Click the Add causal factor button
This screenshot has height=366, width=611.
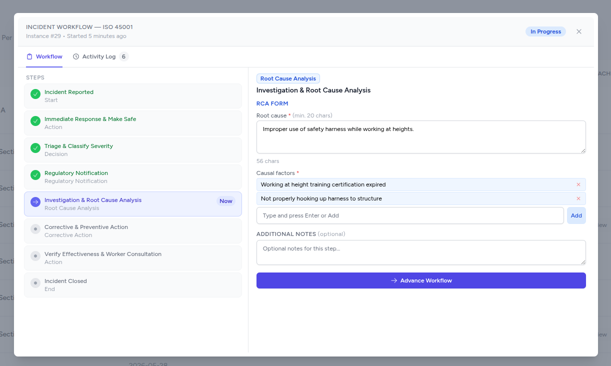coord(576,215)
